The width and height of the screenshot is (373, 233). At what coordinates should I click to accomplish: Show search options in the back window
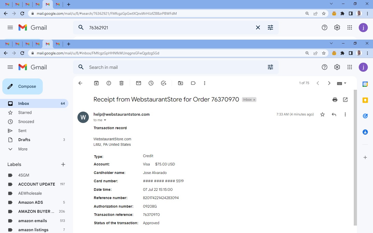pos(270,28)
